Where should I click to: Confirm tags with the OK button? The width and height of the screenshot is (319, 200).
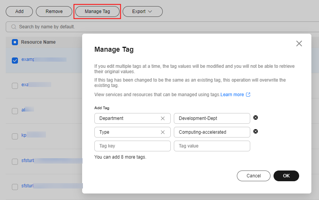point(286,176)
